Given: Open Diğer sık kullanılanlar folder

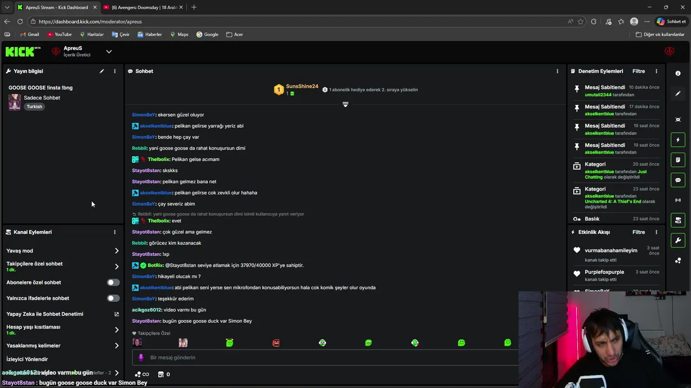Looking at the screenshot, I should click(x=660, y=34).
